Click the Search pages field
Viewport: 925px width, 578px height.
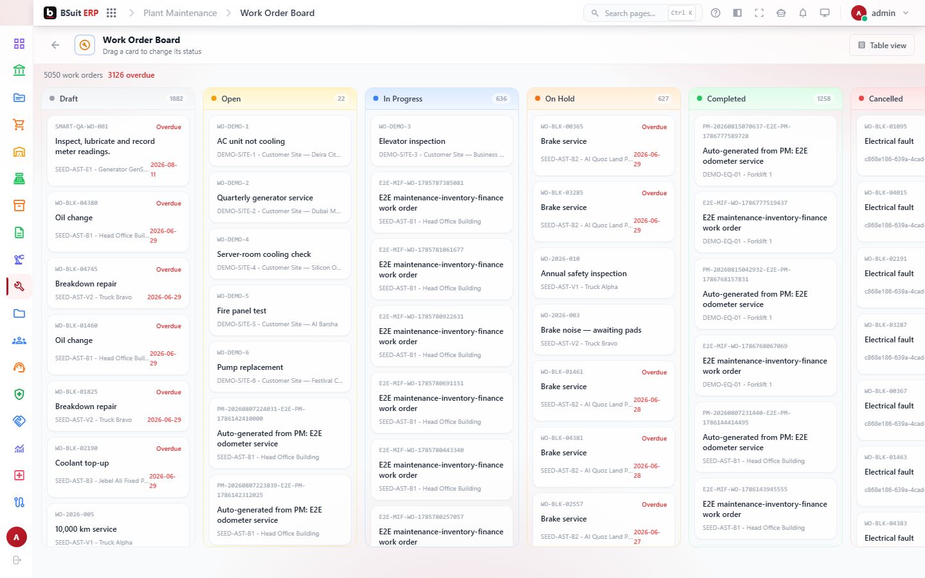click(x=642, y=13)
